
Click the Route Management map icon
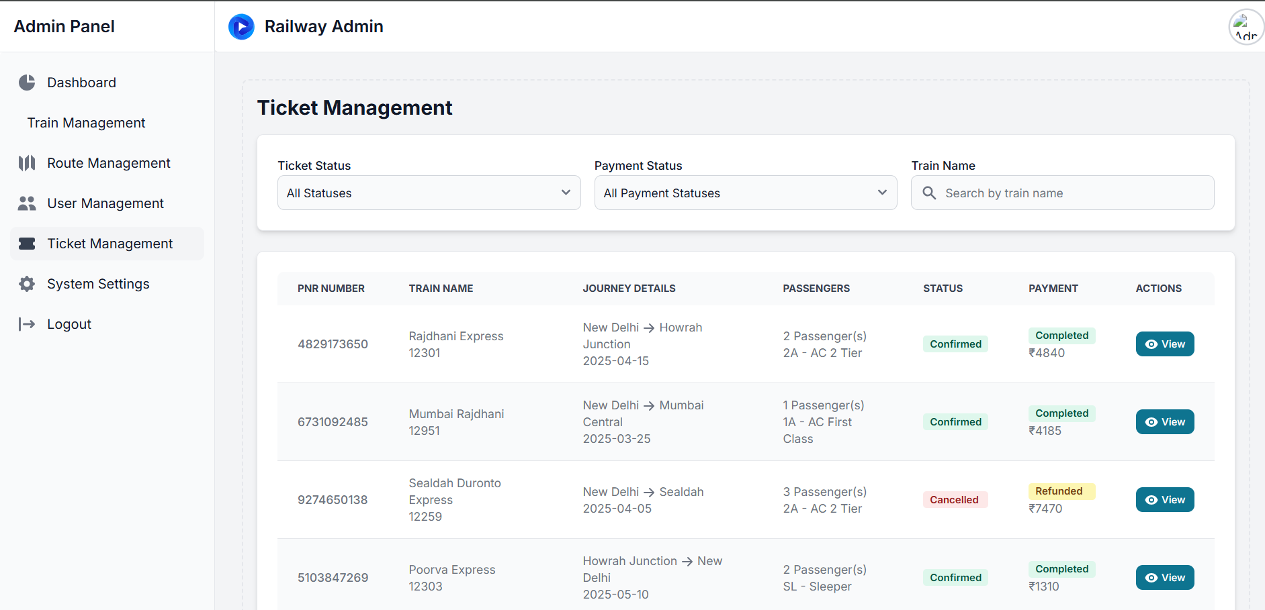[27, 163]
